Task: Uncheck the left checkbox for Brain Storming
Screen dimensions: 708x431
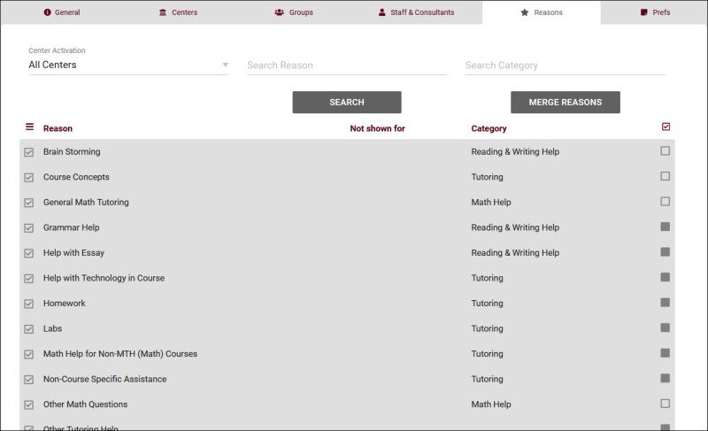Action: tap(29, 152)
